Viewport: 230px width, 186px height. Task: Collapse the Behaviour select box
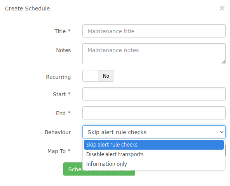pos(154,132)
